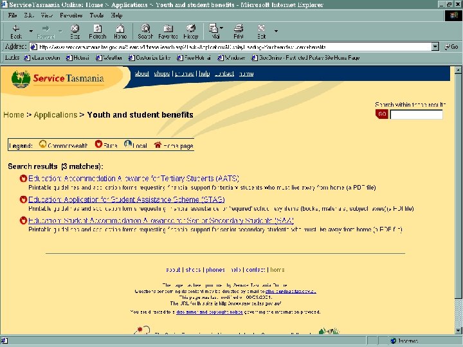Open the Accommodation Allowance for Tertiary Students link

pos(134,179)
